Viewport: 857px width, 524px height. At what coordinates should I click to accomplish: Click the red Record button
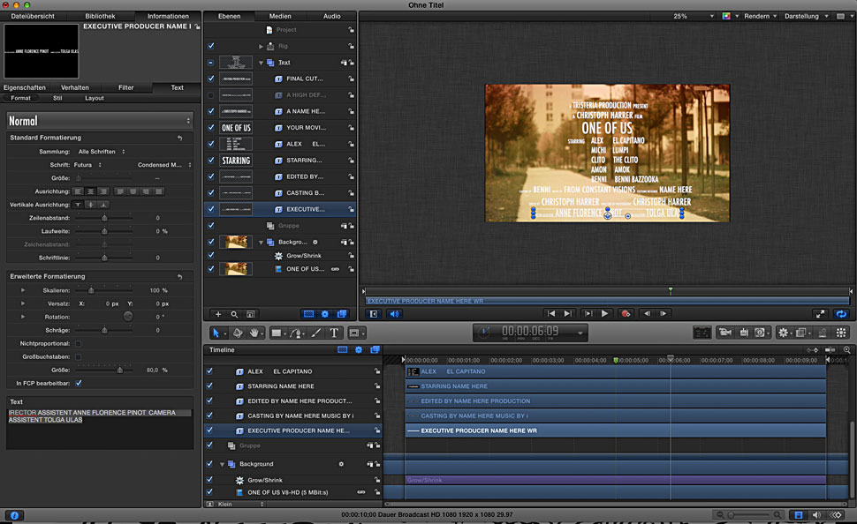[x=626, y=313]
